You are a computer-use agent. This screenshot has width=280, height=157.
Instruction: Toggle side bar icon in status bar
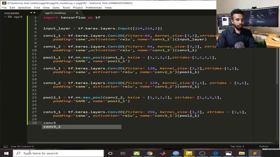[x=6, y=147]
